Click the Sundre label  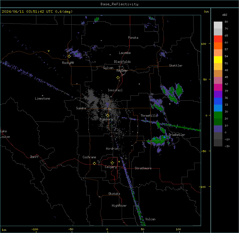click(81, 108)
